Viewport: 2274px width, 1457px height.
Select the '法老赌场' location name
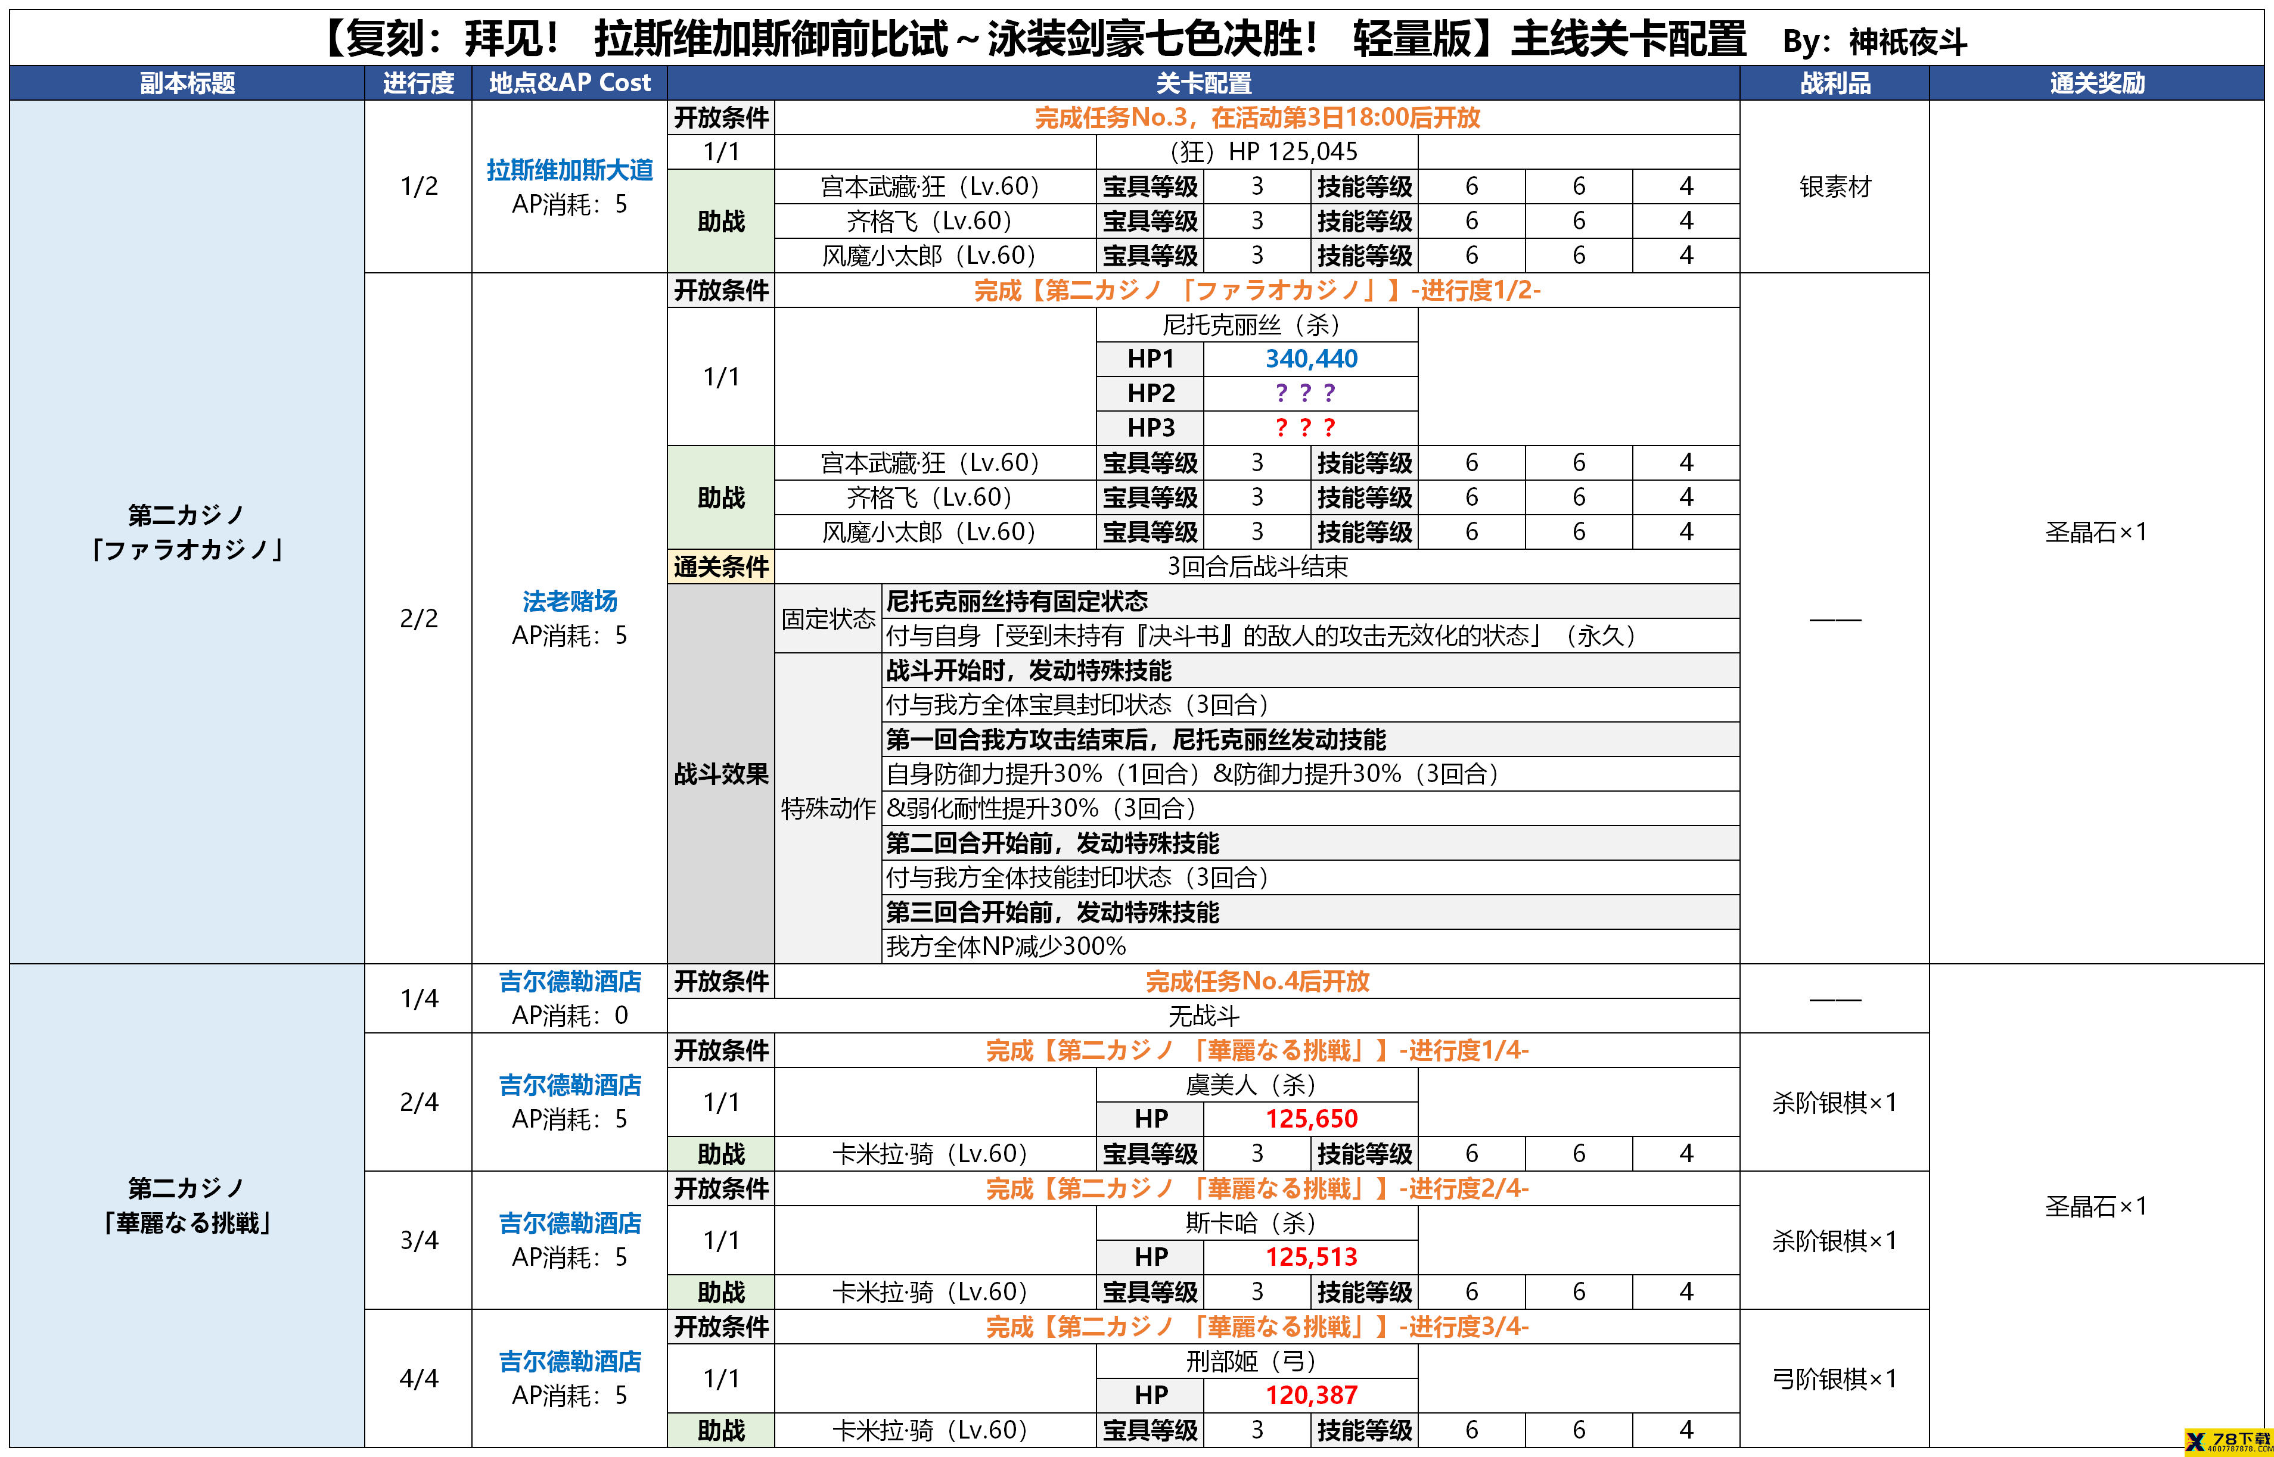click(x=570, y=601)
